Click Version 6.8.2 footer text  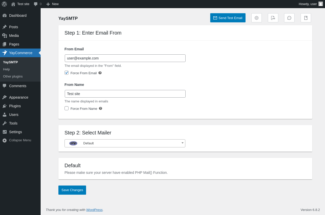pyautogui.click(x=310, y=210)
